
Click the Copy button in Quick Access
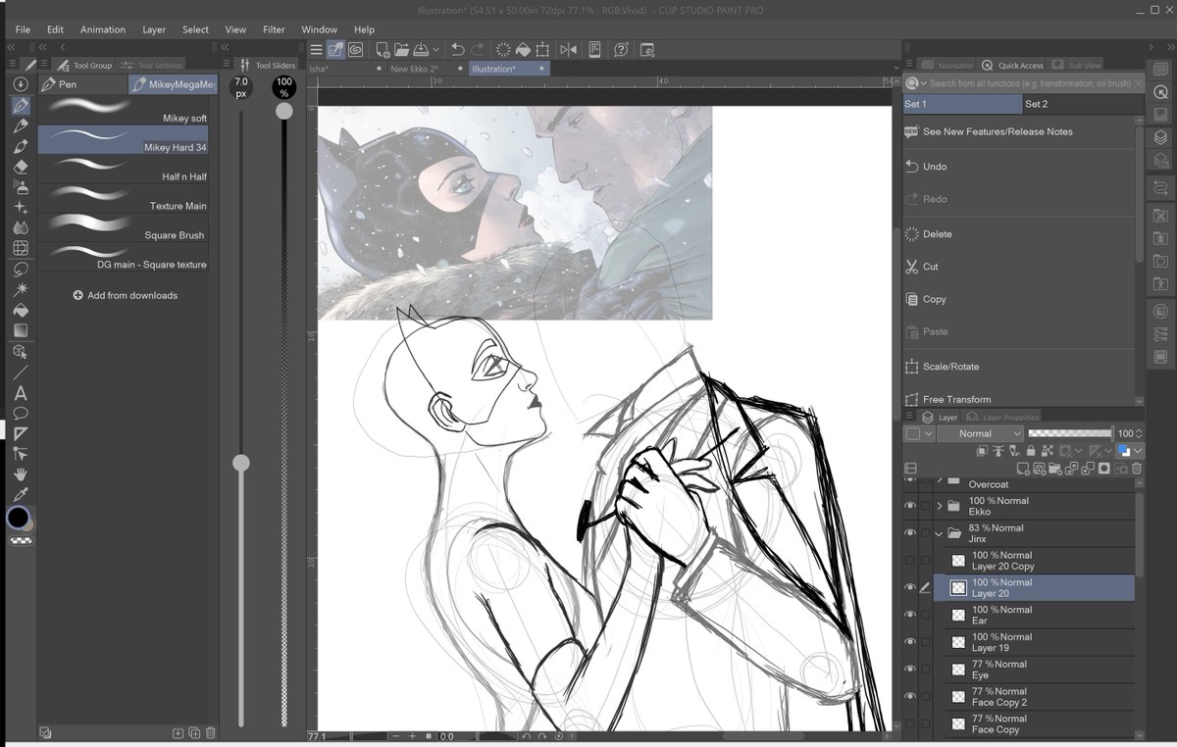click(934, 299)
